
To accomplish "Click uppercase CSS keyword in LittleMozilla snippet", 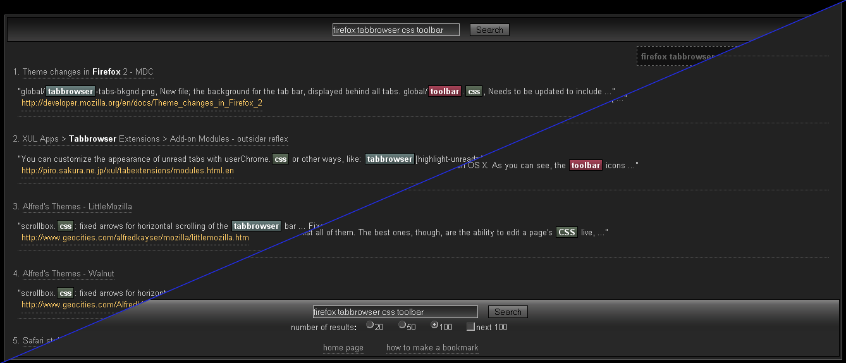I will pyautogui.click(x=567, y=232).
